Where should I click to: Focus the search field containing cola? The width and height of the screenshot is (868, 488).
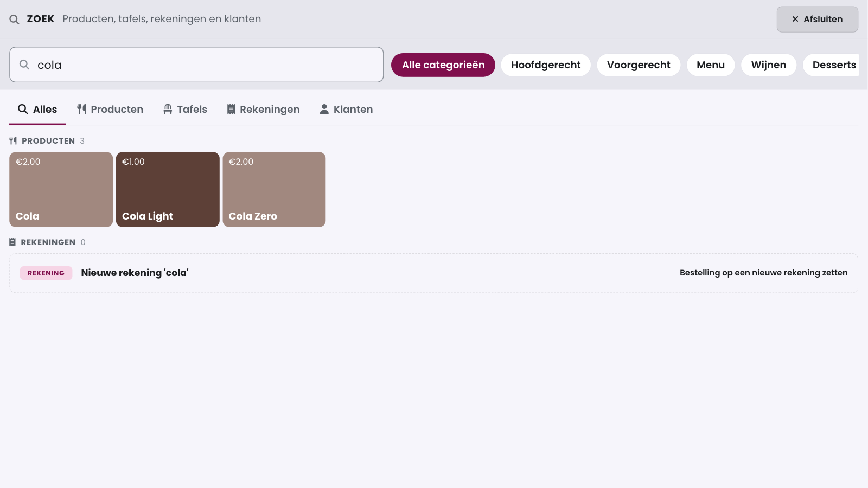(196, 65)
